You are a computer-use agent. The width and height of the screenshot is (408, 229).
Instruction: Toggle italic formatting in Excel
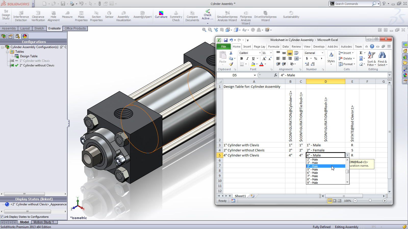247,58
